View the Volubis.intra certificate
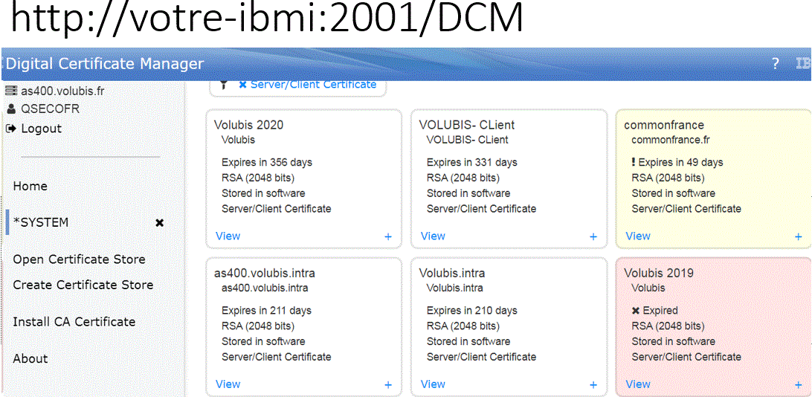 click(x=433, y=384)
